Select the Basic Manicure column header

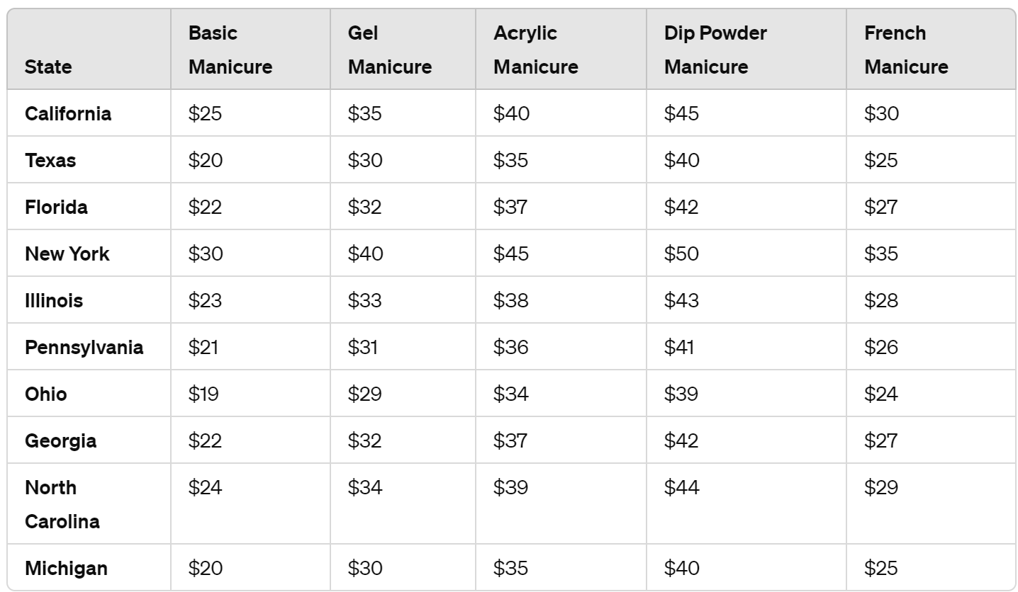230,50
